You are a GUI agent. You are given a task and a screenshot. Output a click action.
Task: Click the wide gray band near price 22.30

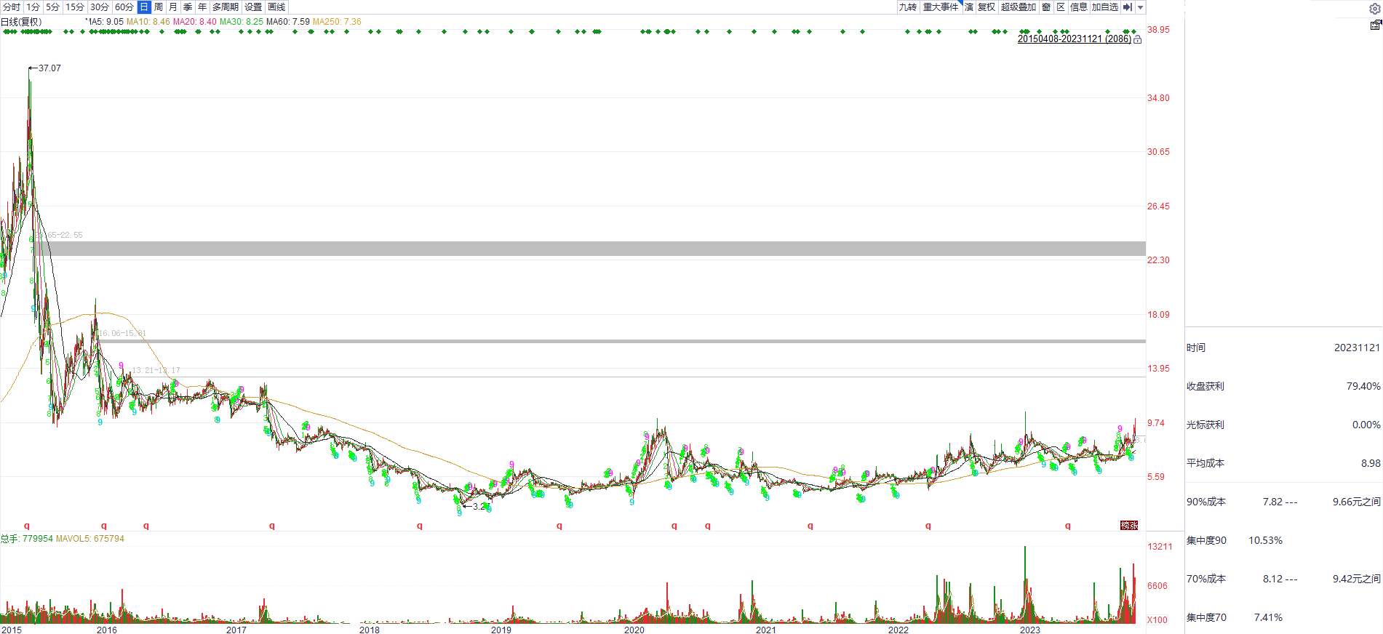pos(589,249)
